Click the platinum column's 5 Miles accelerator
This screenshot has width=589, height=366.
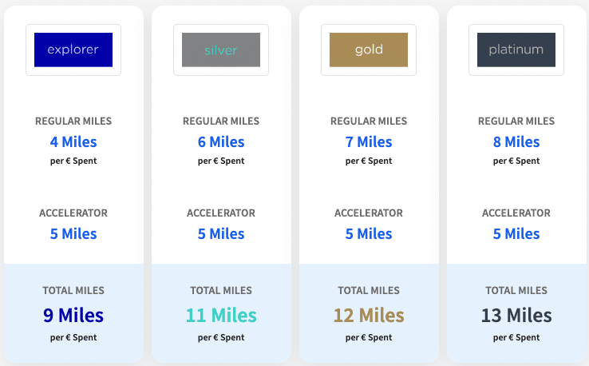coord(516,234)
